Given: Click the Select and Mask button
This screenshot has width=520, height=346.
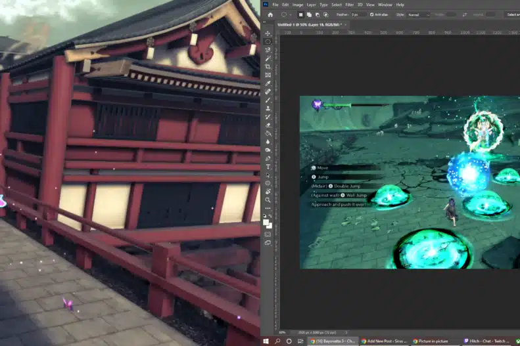Looking at the screenshot, I should point(513,14).
